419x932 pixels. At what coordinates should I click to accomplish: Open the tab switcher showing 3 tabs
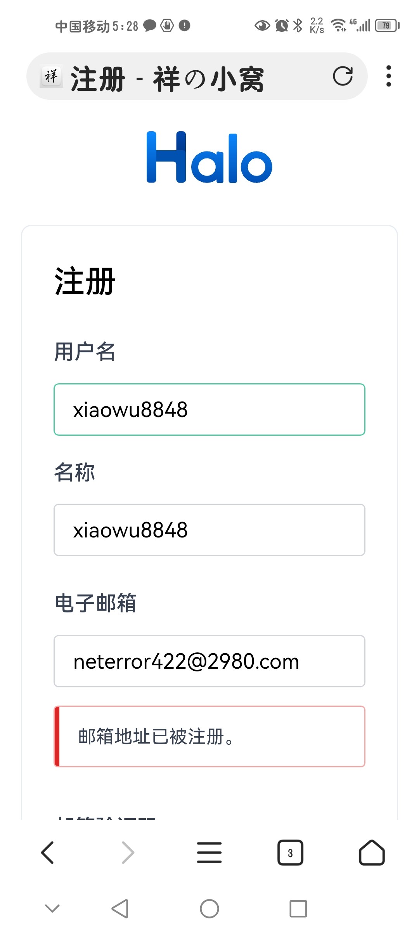[290, 853]
